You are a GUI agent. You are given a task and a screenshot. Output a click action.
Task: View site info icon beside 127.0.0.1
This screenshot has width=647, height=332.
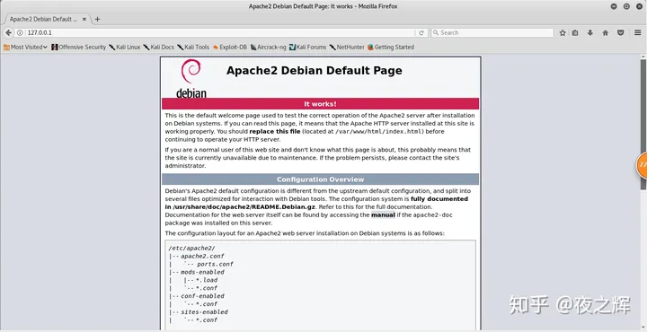20,32
